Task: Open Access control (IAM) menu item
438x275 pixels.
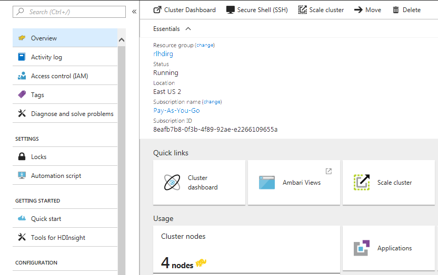Action: (65, 76)
